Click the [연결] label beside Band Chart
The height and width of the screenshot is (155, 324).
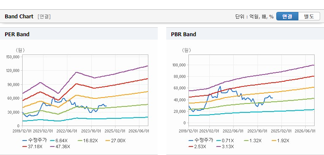[44, 17]
